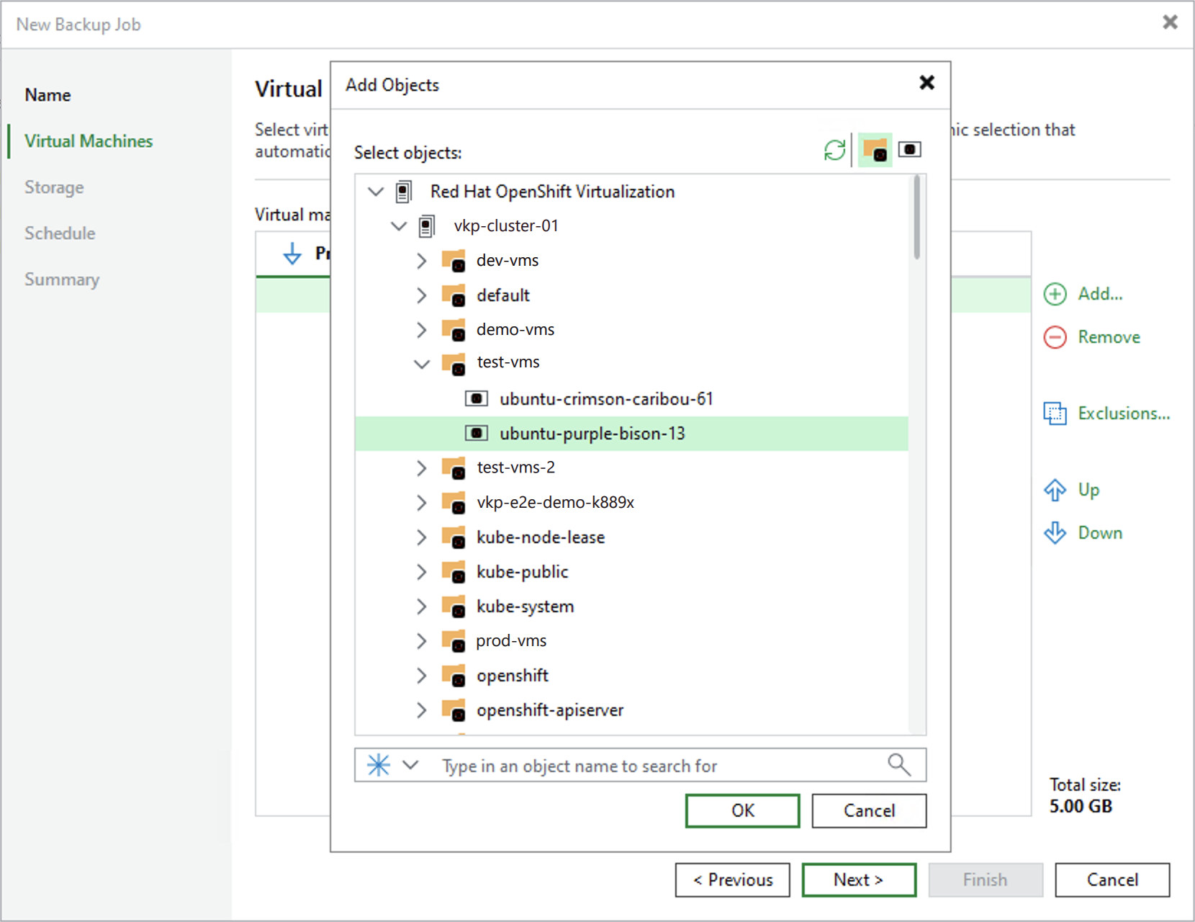This screenshot has height=922, width=1195.
Task: Click the dev-vms namespace folder icon
Action: 454,261
